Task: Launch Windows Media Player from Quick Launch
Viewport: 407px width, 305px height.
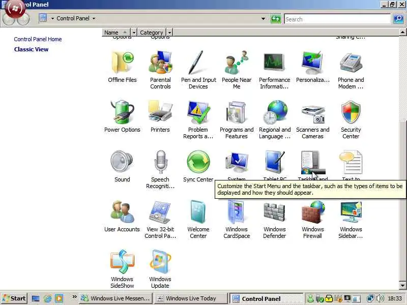Action: [59, 298]
